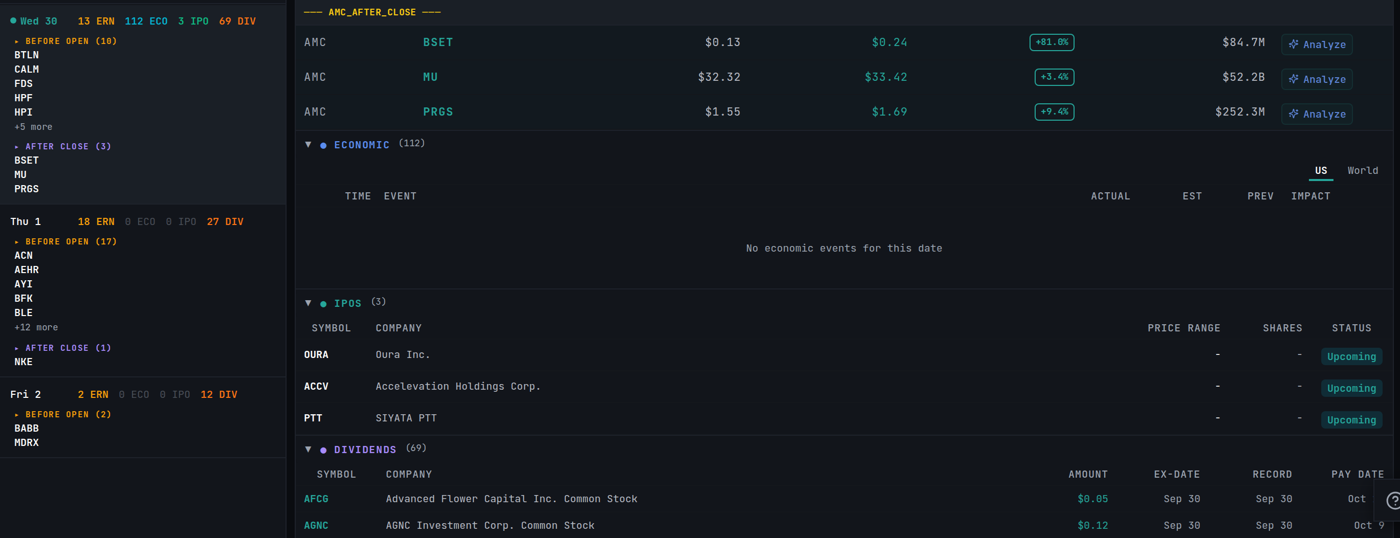
Task: Click the IMPACT column header
Action: [1311, 196]
